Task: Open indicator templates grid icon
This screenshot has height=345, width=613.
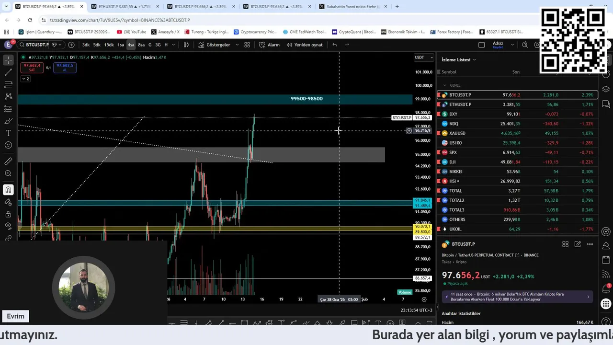Action: coord(247,45)
